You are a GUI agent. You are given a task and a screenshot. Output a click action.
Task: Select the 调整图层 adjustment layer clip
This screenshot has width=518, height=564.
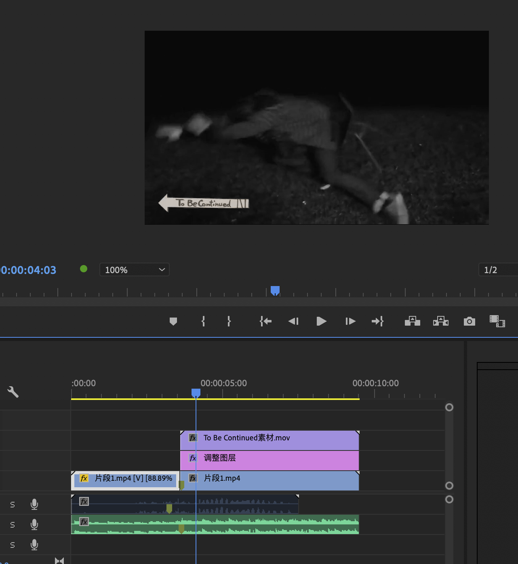(x=270, y=461)
